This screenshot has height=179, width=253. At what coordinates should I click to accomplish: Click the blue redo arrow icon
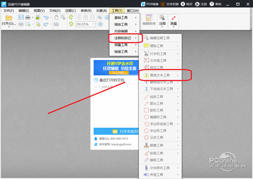[46, 24]
